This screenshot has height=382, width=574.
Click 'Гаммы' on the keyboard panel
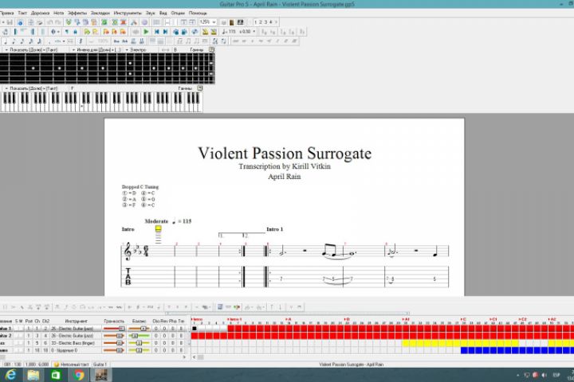[x=185, y=88]
